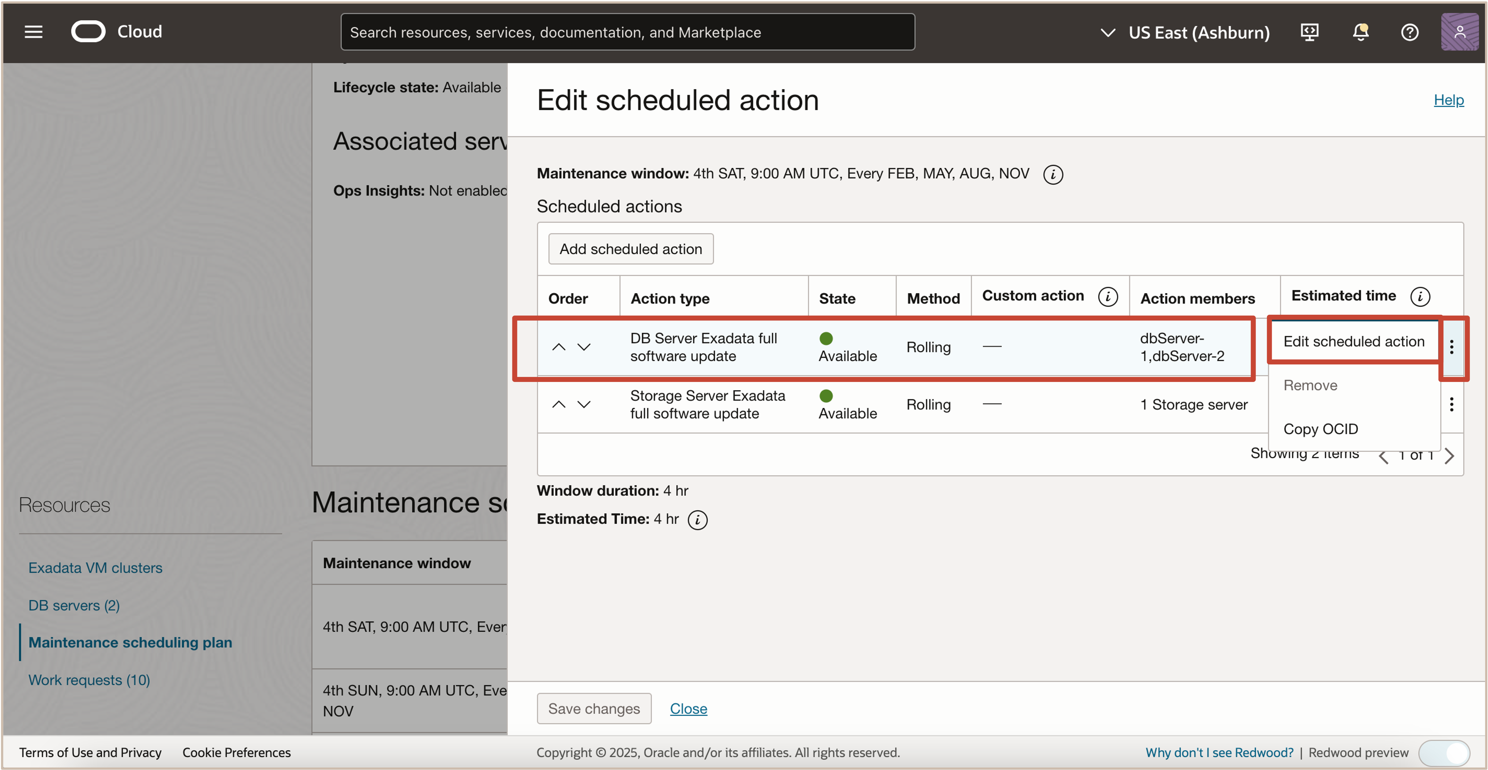Launch Cloud Shell console icon
The height and width of the screenshot is (770, 1488).
(1310, 32)
